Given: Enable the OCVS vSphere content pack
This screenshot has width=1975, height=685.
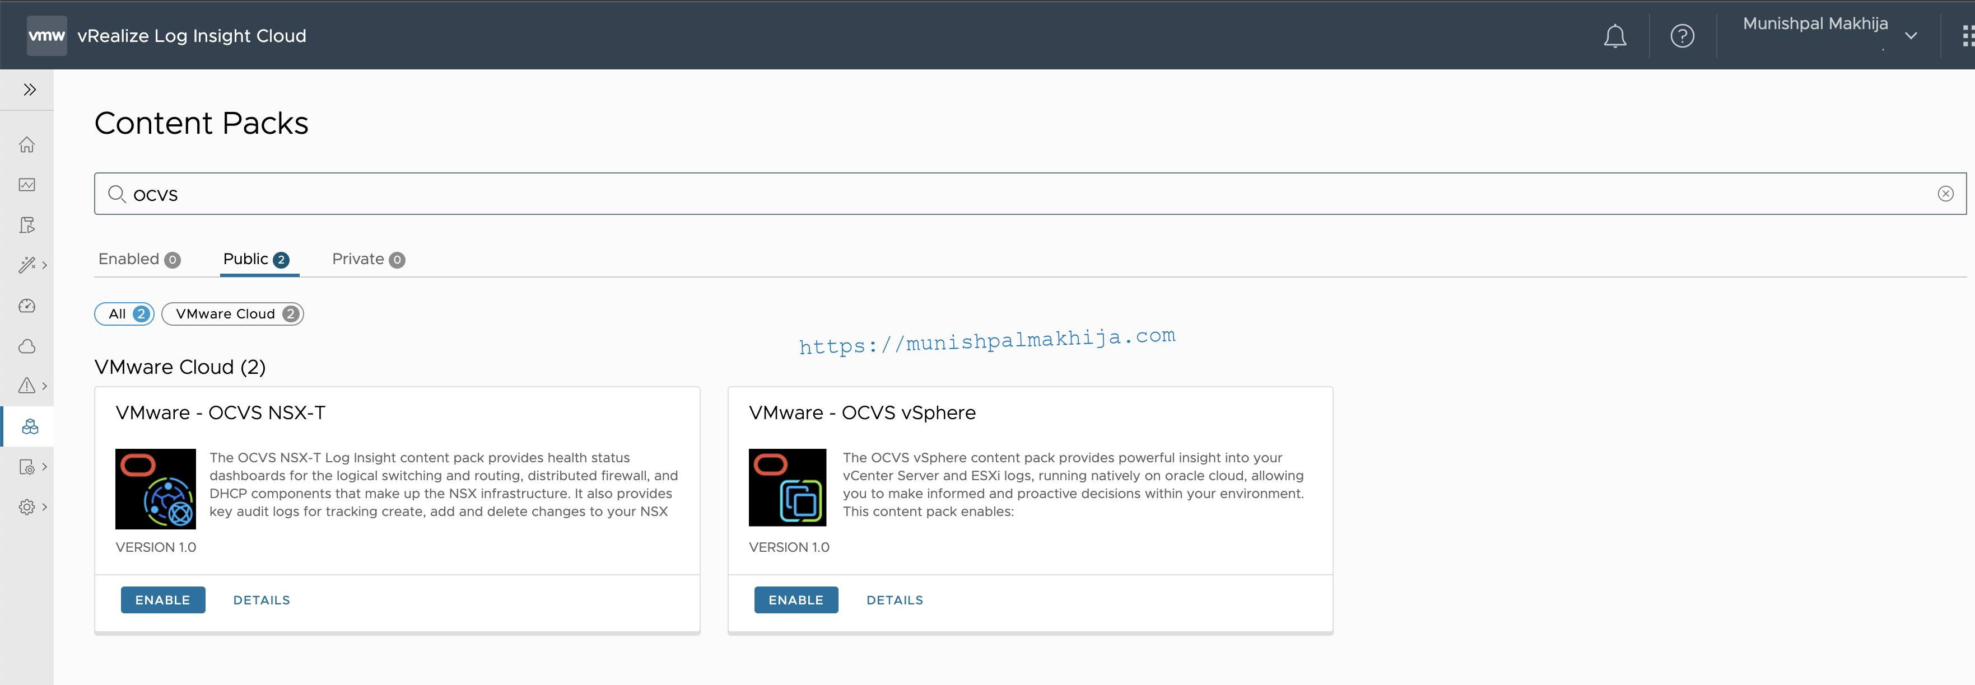Looking at the screenshot, I should pos(796,600).
